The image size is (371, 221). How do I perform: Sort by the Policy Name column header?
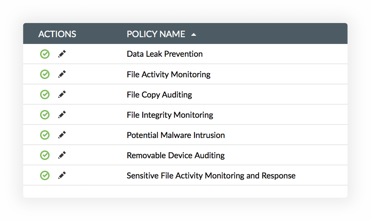156,34
